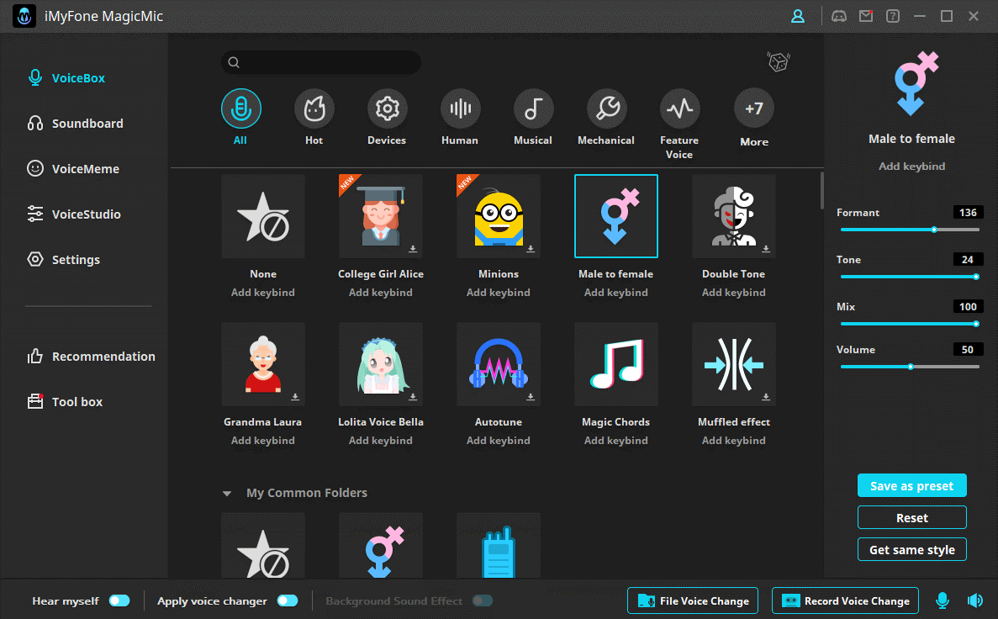The width and height of the screenshot is (998, 619).
Task: Click Save as preset
Action: [911, 485]
